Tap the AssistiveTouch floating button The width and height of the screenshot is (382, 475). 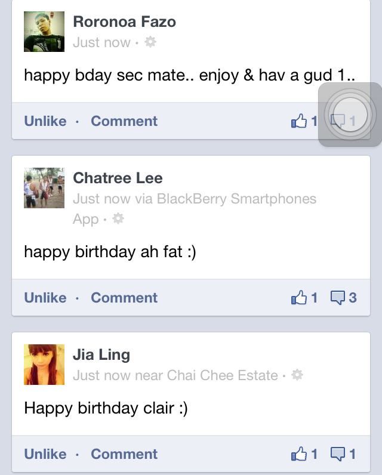[350, 115]
